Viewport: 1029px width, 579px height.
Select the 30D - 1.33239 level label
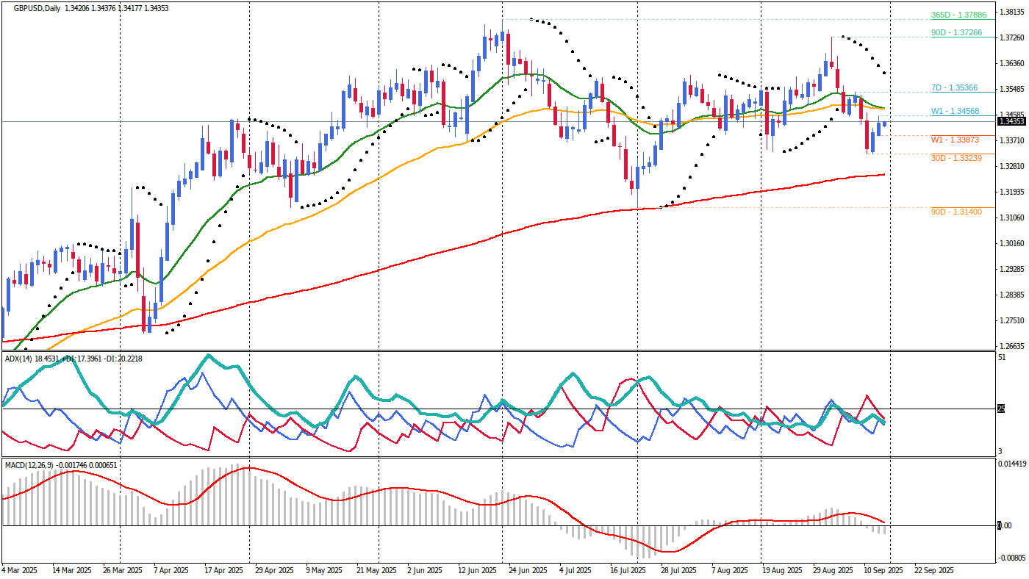[956, 158]
